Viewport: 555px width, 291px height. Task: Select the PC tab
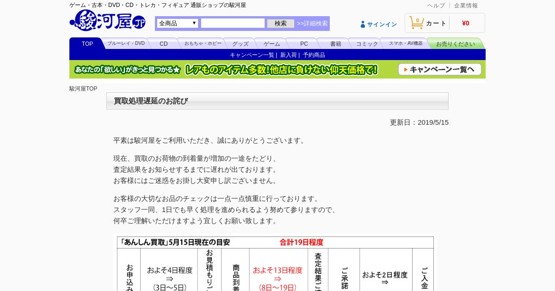coord(304,43)
